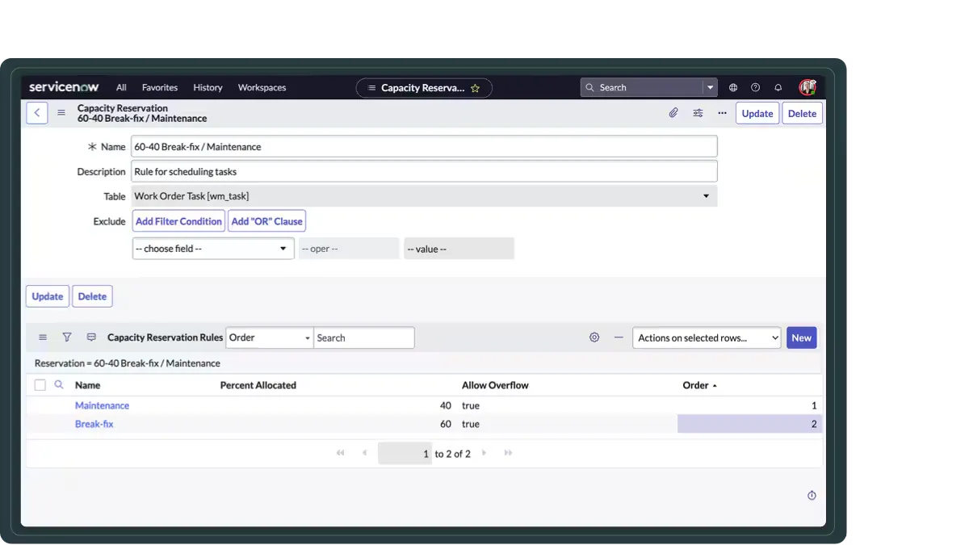Image resolution: width=969 pixels, height=545 pixels.
Task: Click the back arrow button
Action: (36, 113)
